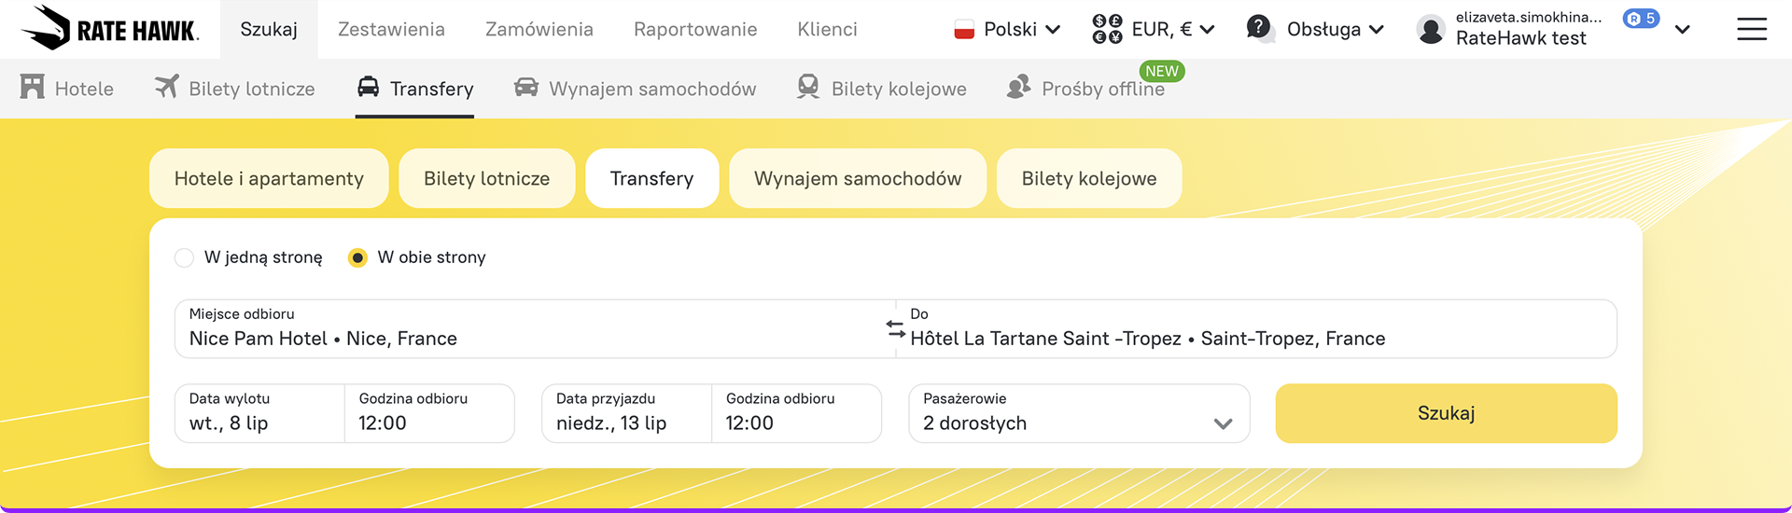Open the Pasażerowie passengers dropdown
1792x513 pixels.
click(x=1078, y=413)
